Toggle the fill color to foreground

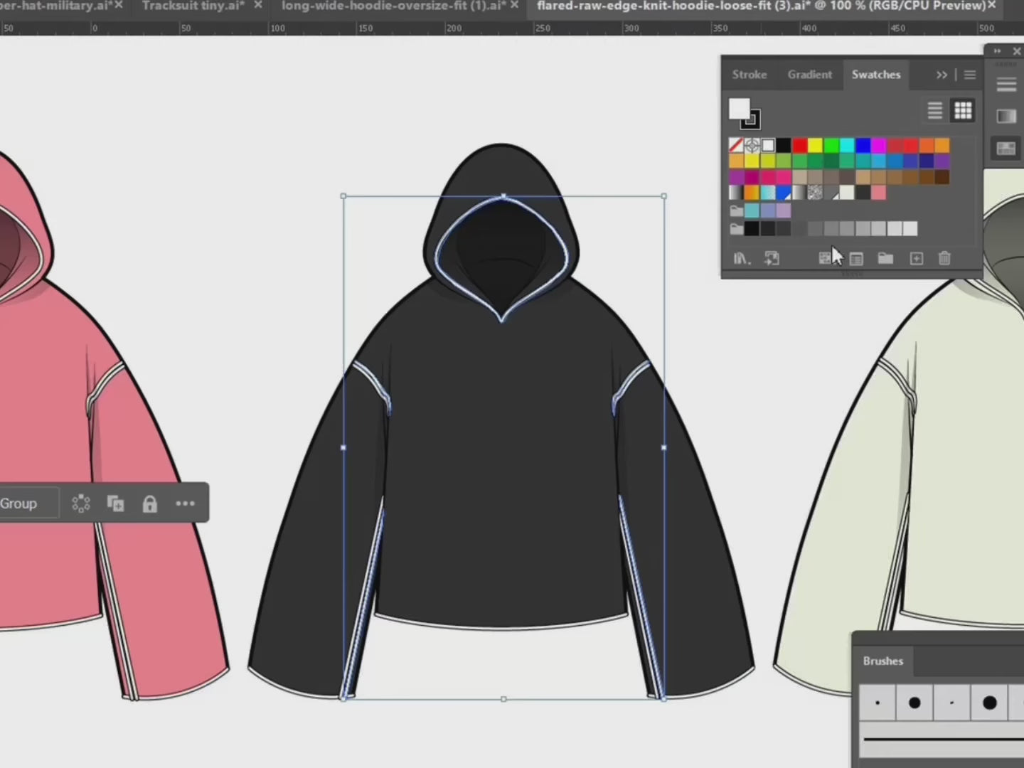tap(738, 109)
